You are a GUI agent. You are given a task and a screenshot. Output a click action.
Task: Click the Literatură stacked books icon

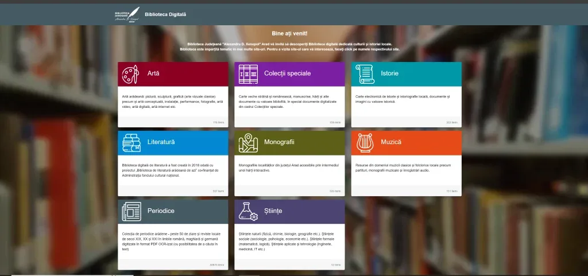[131, 143]
